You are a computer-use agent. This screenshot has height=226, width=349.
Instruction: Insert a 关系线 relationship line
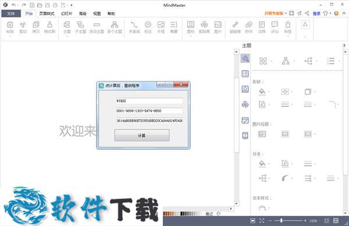pyautogui.click(x=134, y=27)
